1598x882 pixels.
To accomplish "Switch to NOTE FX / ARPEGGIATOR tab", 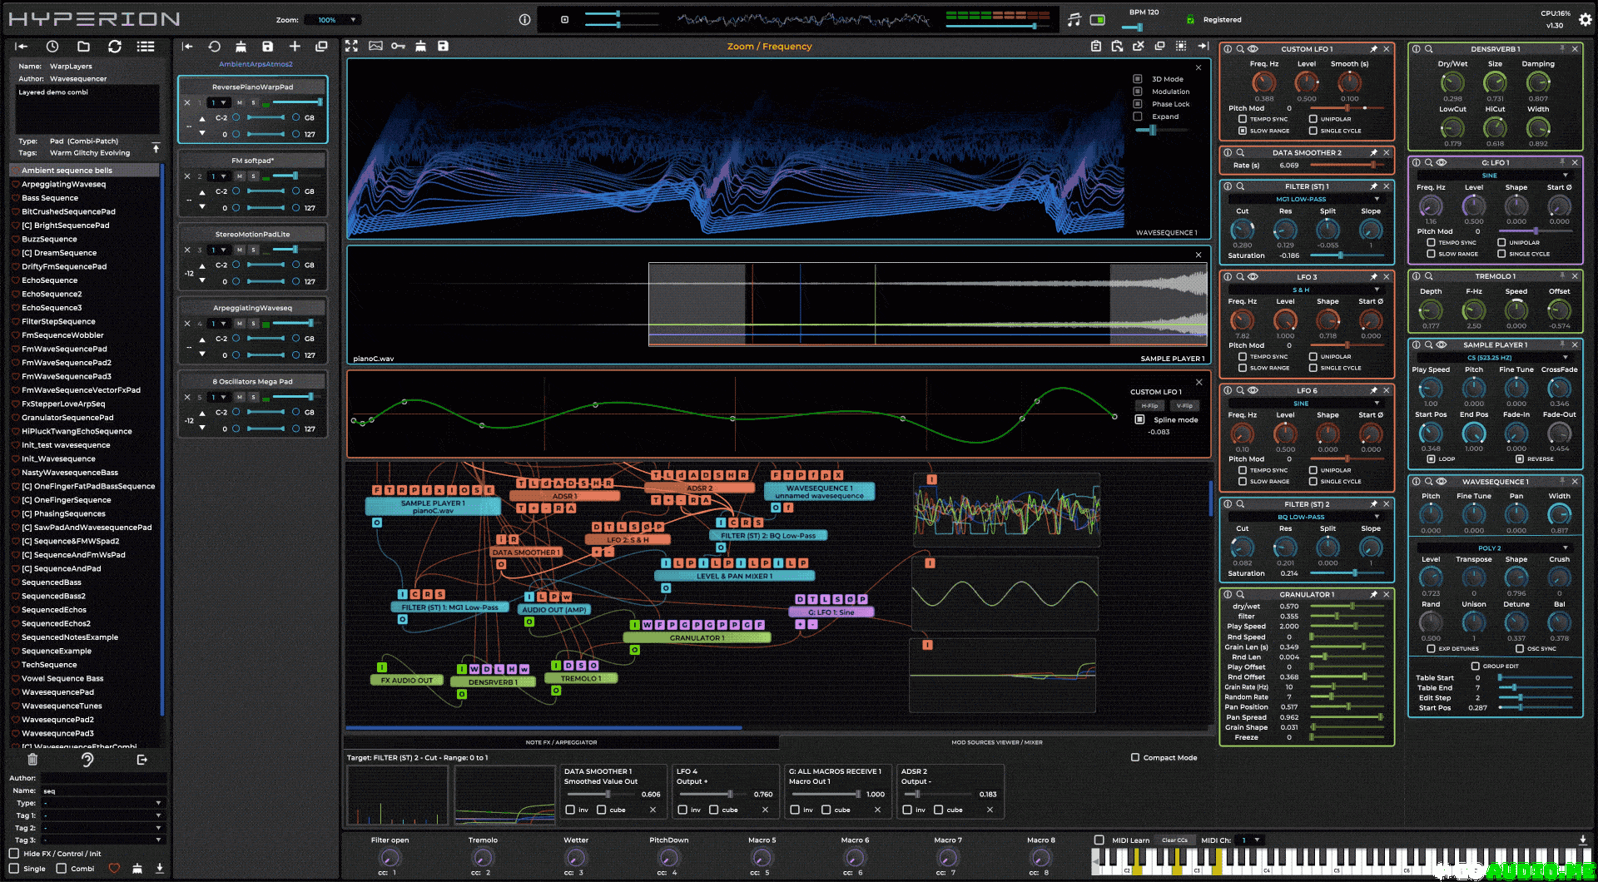I will [561, 742].
